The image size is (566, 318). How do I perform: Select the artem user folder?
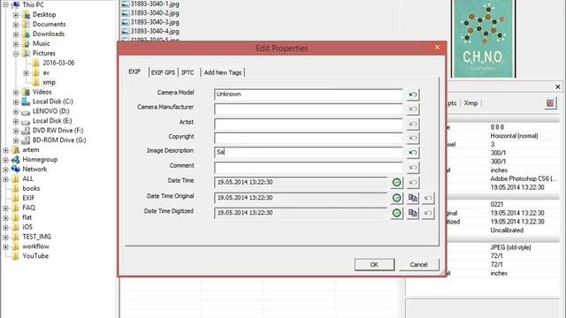[31, 149]
